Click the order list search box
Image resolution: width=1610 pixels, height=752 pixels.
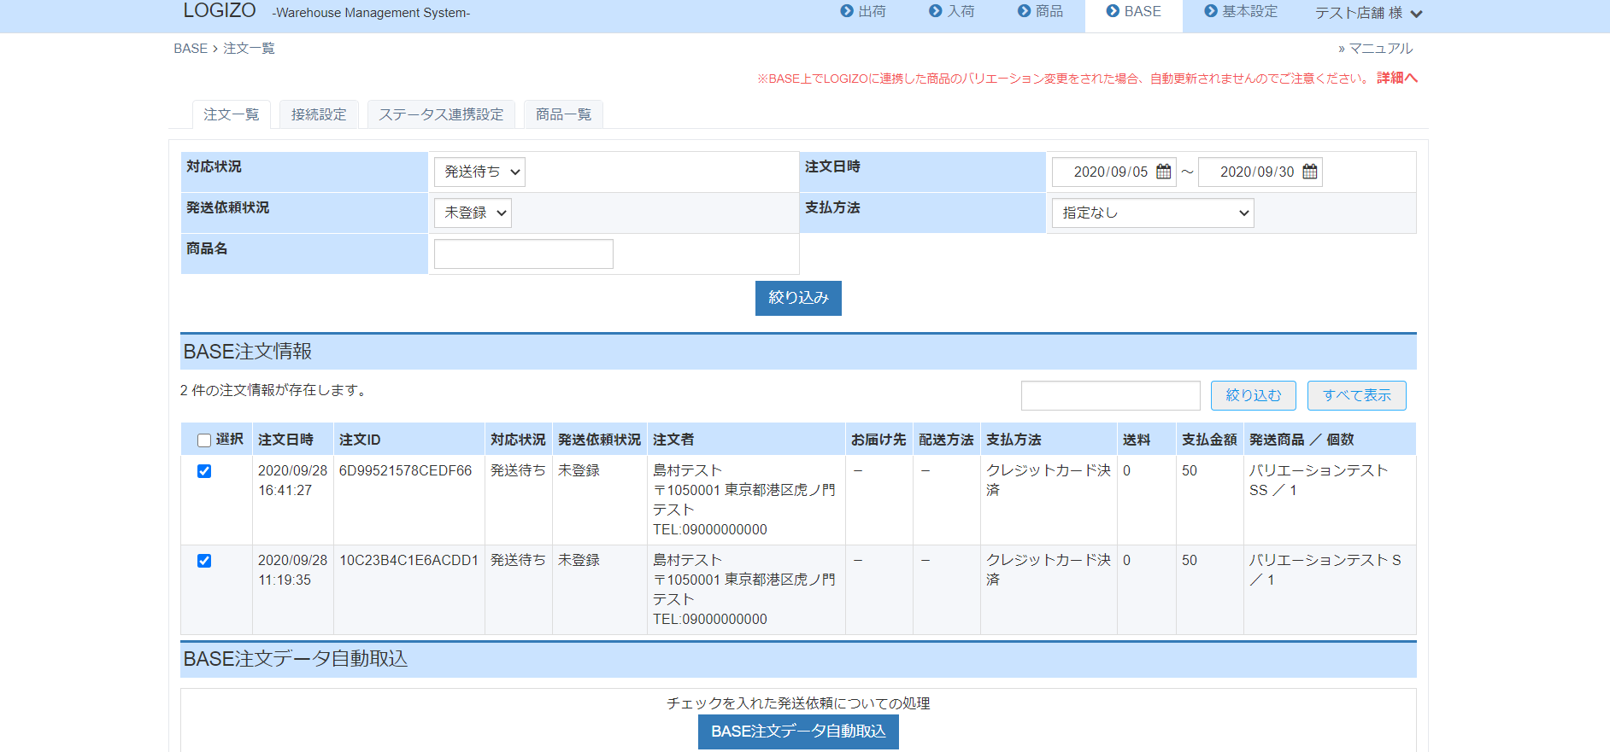click(x=1111, y=395)
